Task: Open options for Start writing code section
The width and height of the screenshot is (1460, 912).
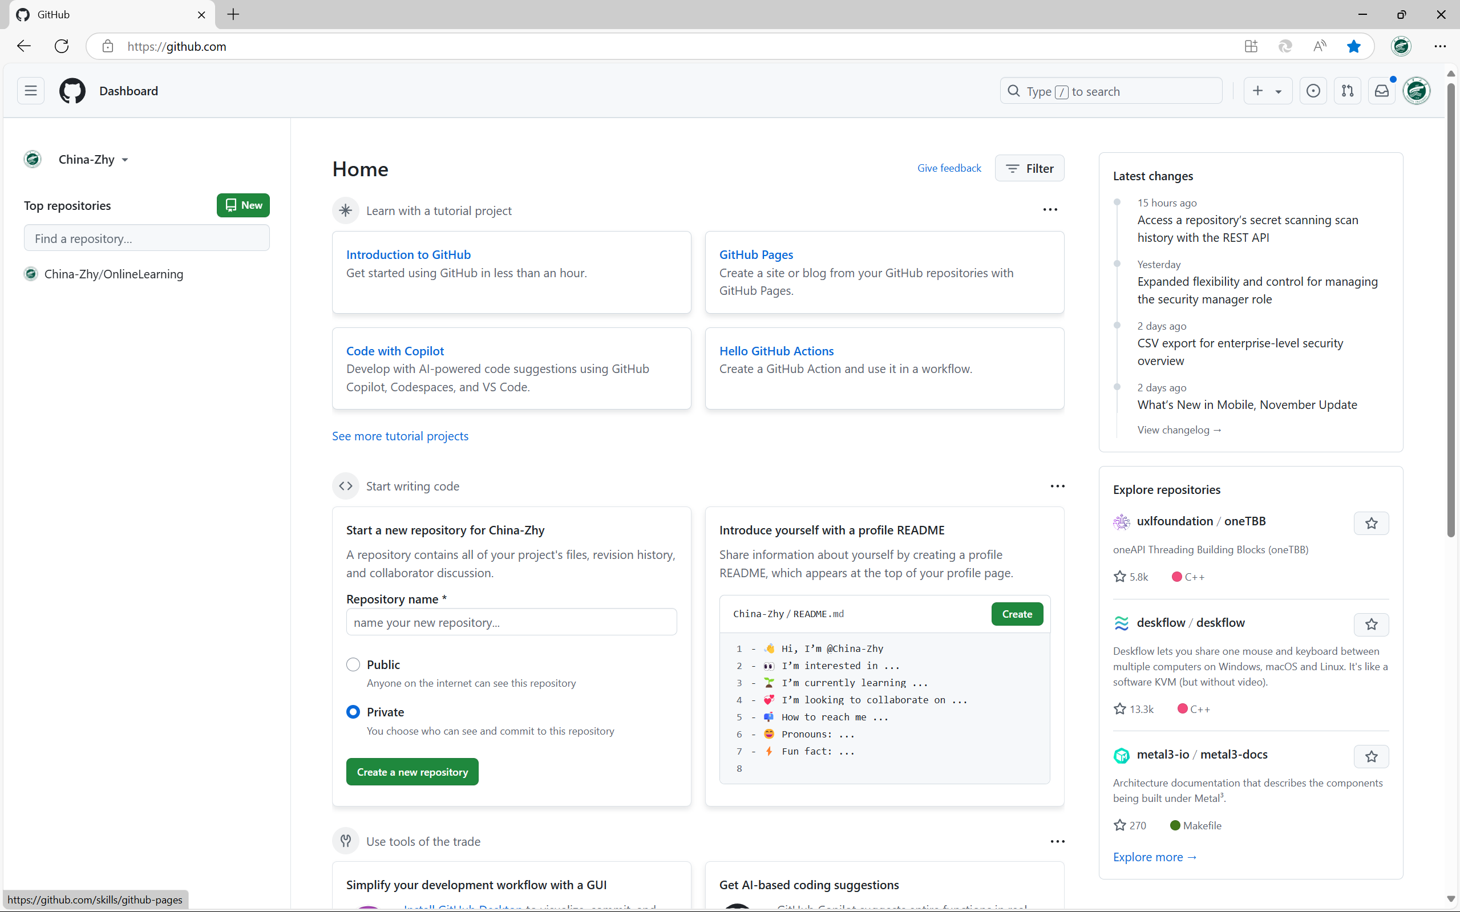Action: pos(1058,486)
